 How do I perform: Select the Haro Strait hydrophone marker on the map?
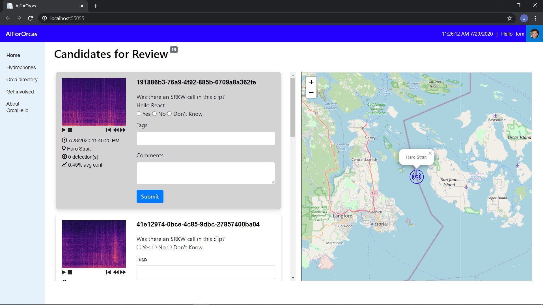pyautogui.click(x=417, y=177)
